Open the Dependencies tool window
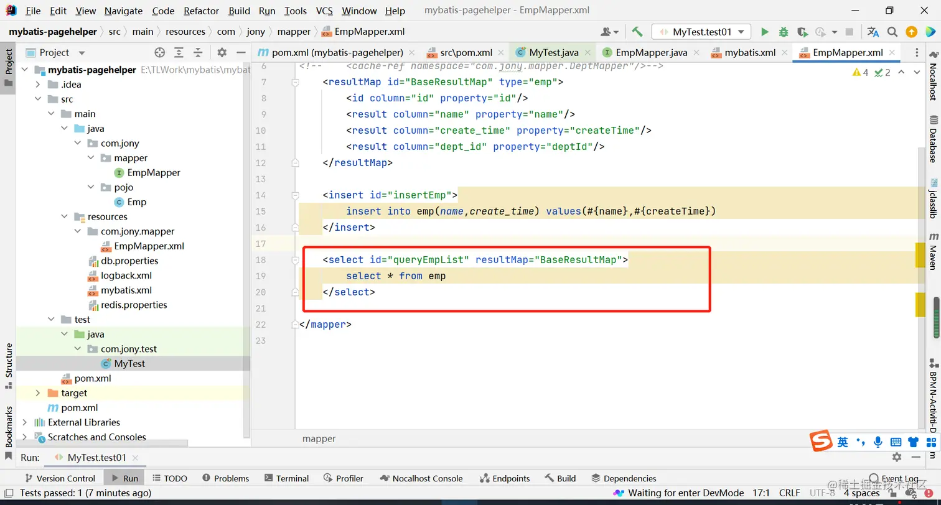The height and width of the screenshot is (505, 941). point(624,478)
